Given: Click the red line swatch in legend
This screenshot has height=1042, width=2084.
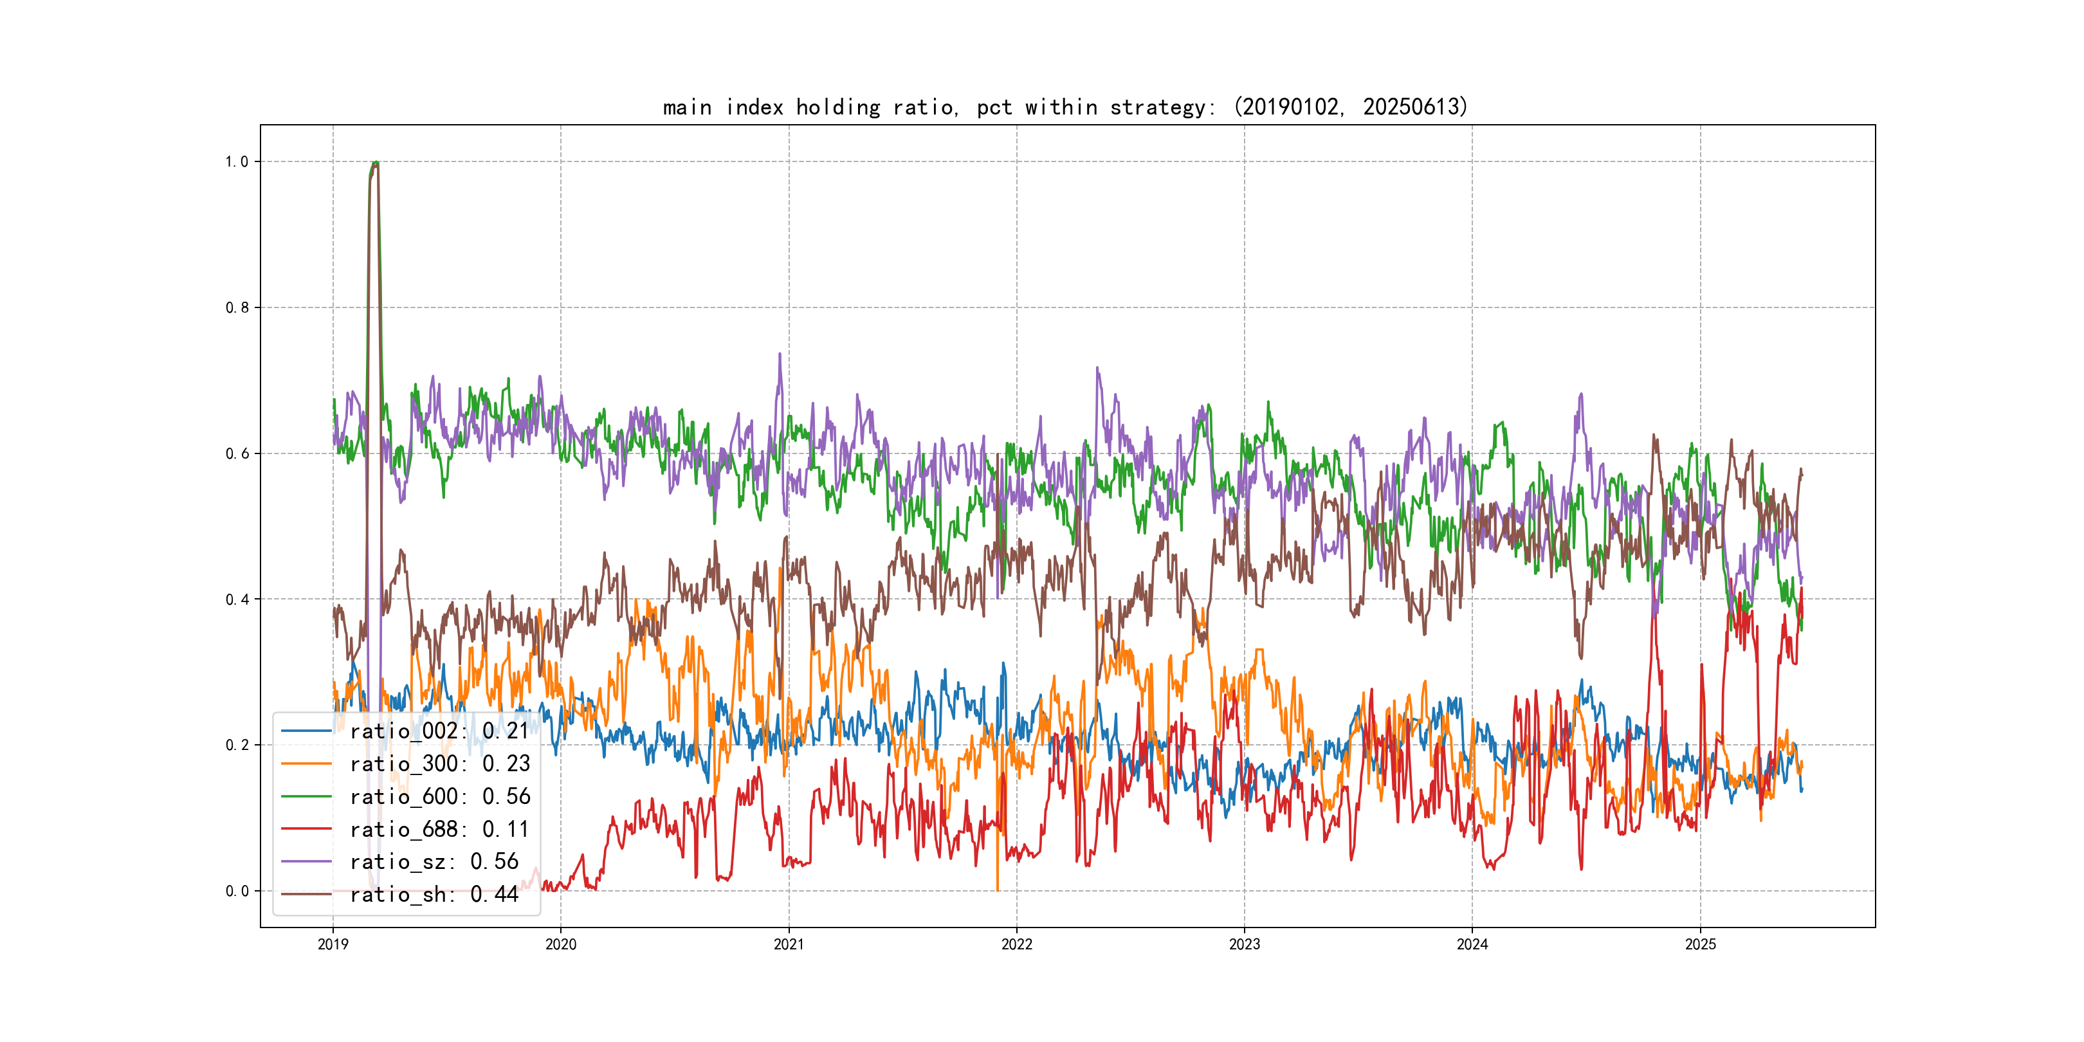Looking at the screenshot, I should tap(307, 829).
